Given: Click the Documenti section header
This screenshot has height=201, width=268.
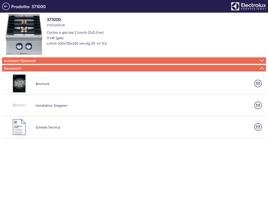Looking at the screenshot, I should [x=134, y=68].
